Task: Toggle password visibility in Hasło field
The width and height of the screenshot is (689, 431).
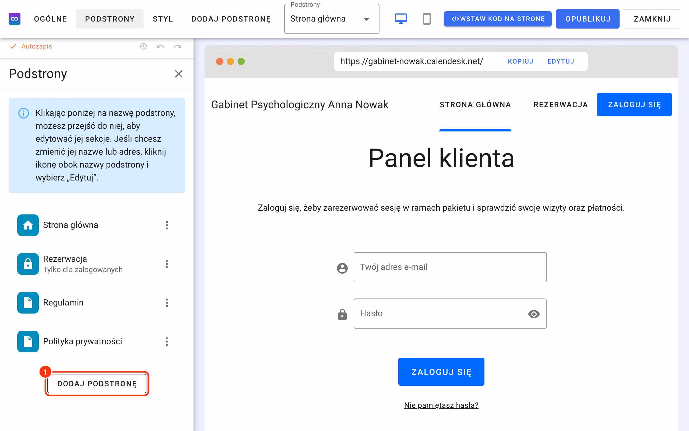Action: tap(534, 314)
